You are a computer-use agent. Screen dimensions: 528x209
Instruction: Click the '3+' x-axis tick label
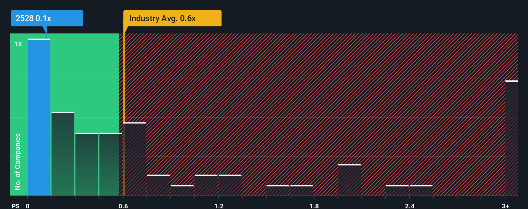[x=505, y=206]
